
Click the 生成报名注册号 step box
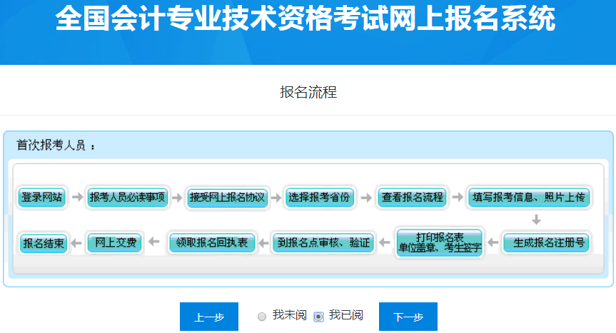(545, 243)
